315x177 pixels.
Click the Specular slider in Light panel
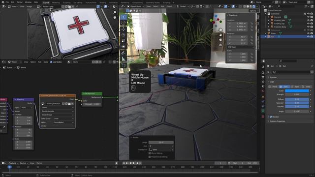coord(297,103)
